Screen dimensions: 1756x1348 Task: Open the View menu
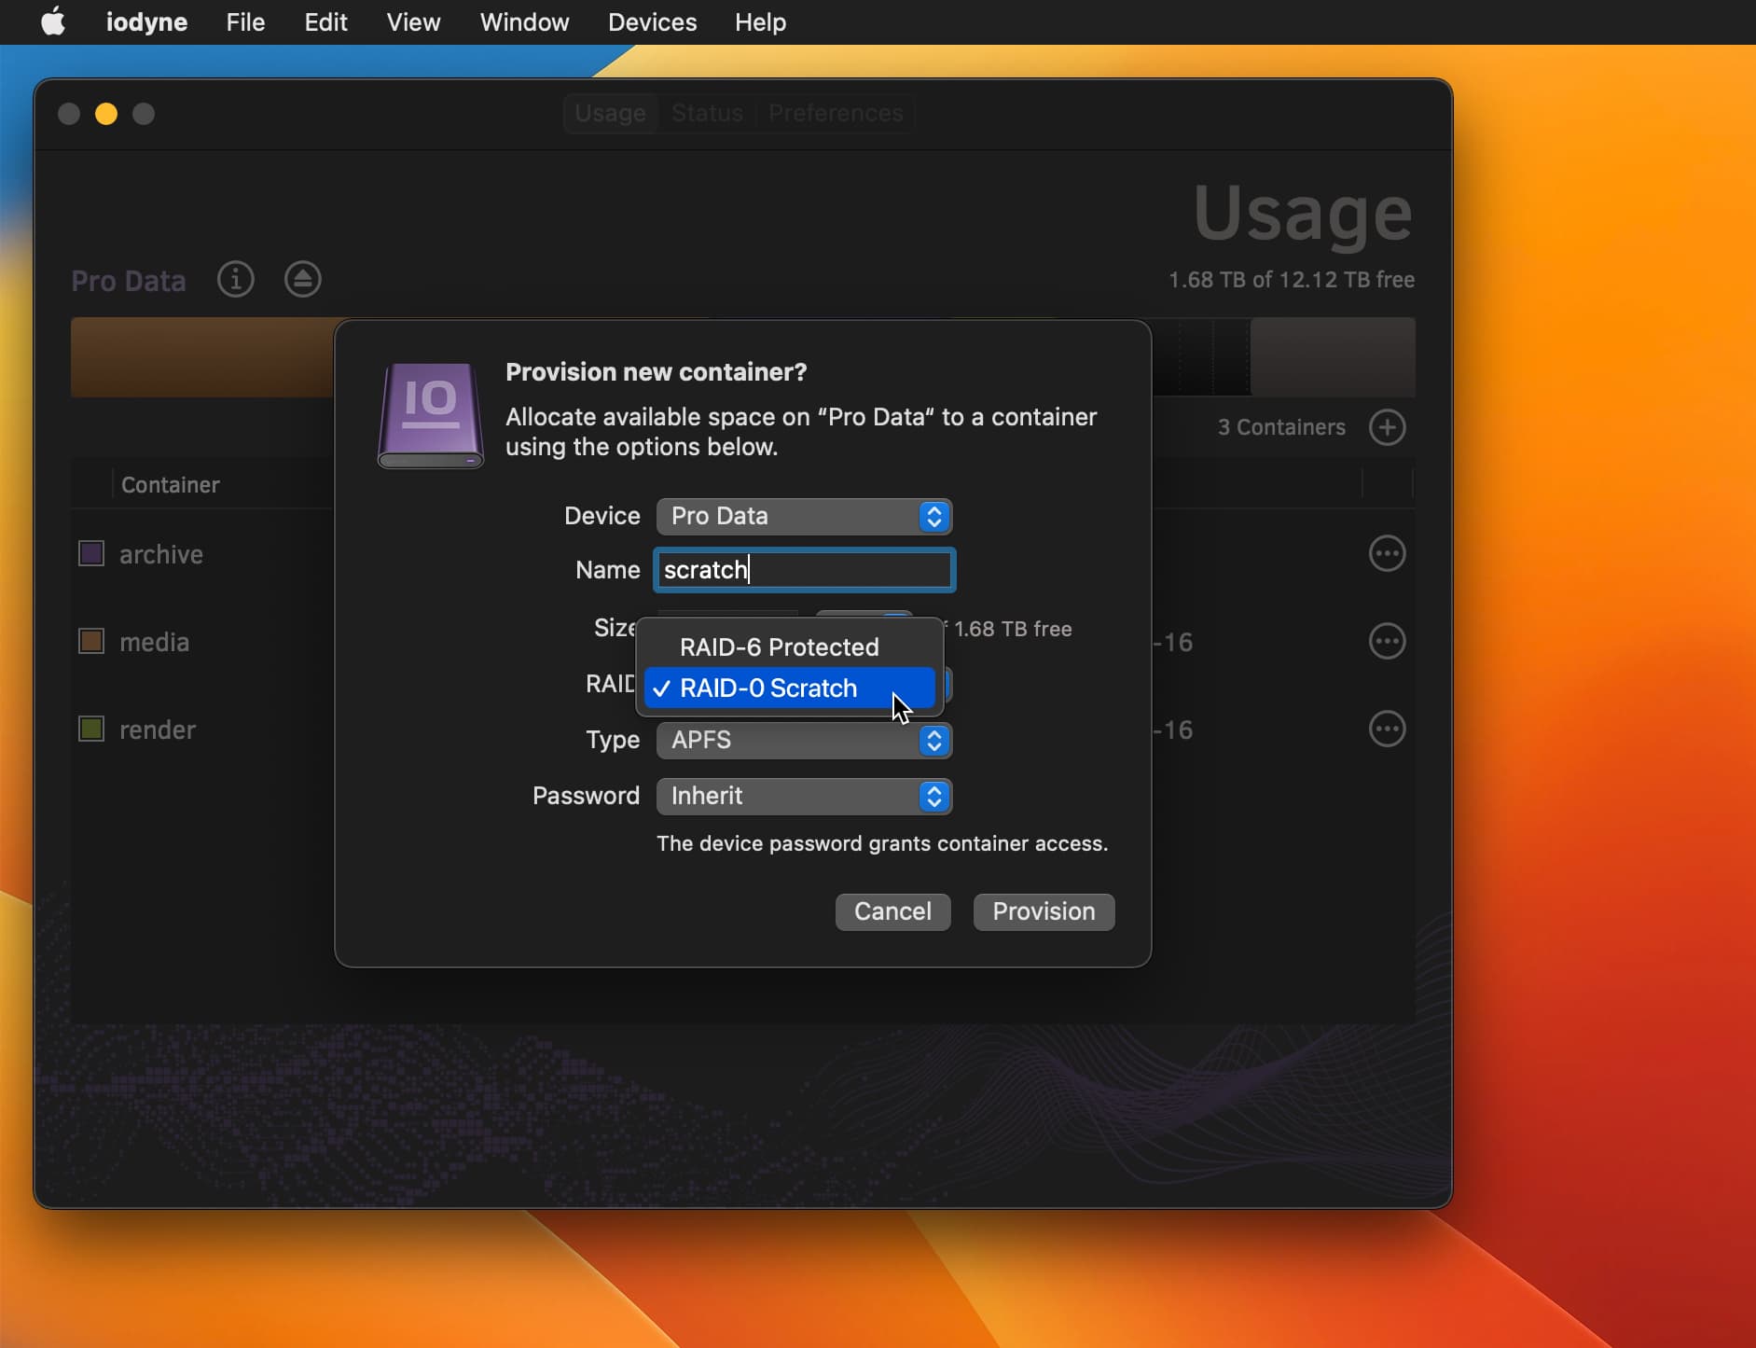(413, 21)
